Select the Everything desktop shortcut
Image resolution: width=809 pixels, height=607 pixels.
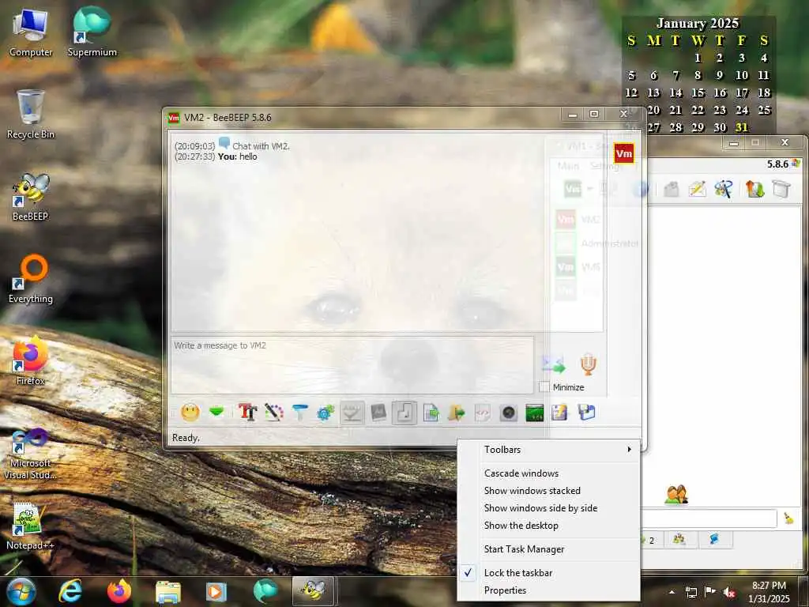pyautogui.click(x=31, y=279)
